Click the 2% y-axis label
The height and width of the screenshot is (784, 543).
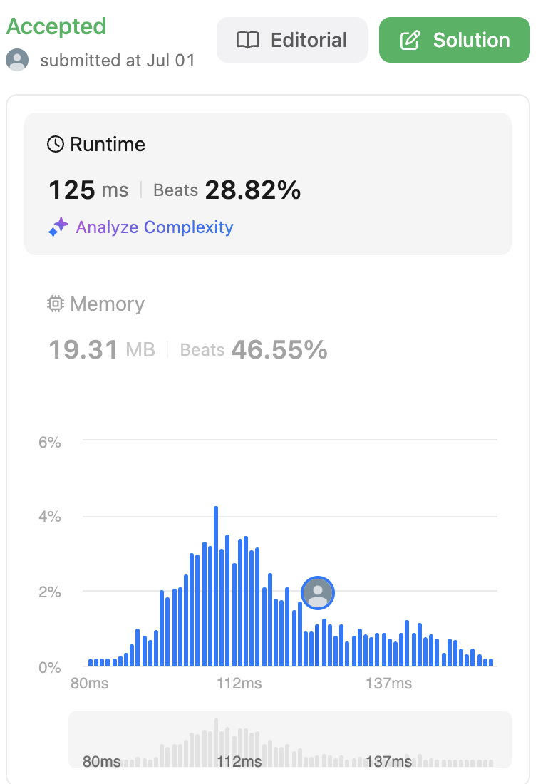click(x=49, y=592)
